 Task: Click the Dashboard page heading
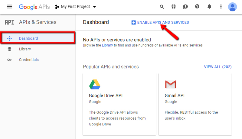pos(96,22)
